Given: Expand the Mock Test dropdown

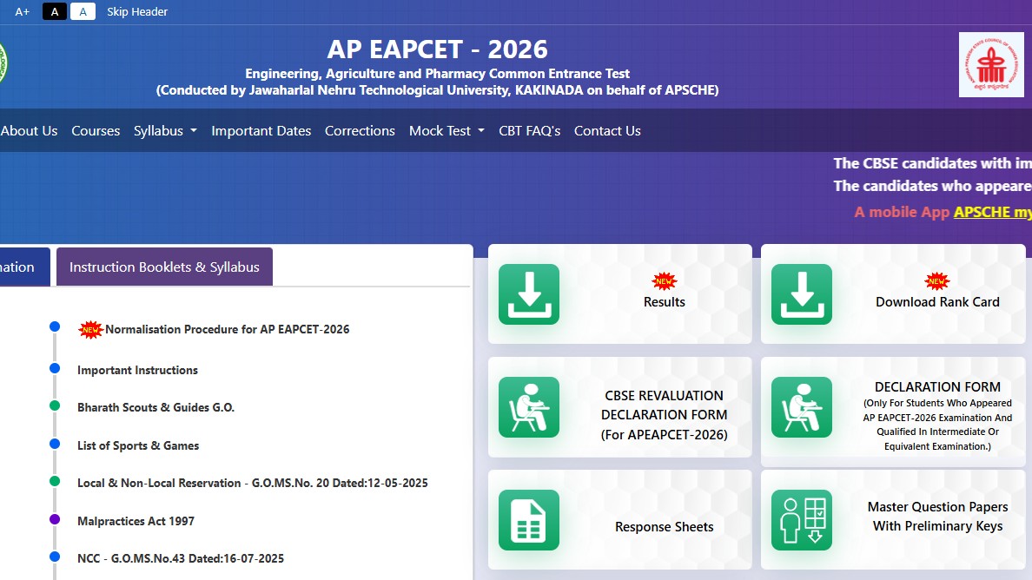Looking at the screenshot, I should pos(447,131).
